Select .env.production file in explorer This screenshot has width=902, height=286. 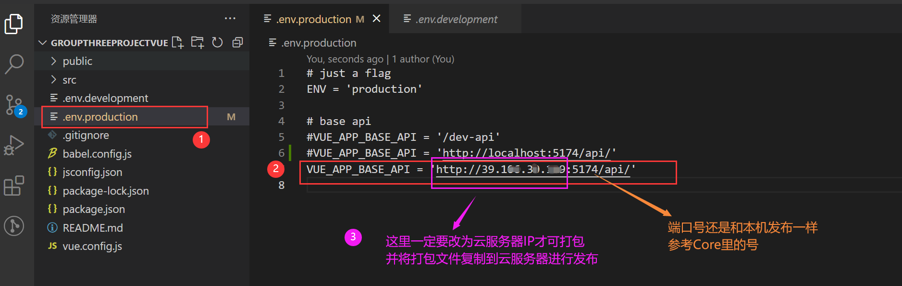pyautogui.click(x=142, y=117)
